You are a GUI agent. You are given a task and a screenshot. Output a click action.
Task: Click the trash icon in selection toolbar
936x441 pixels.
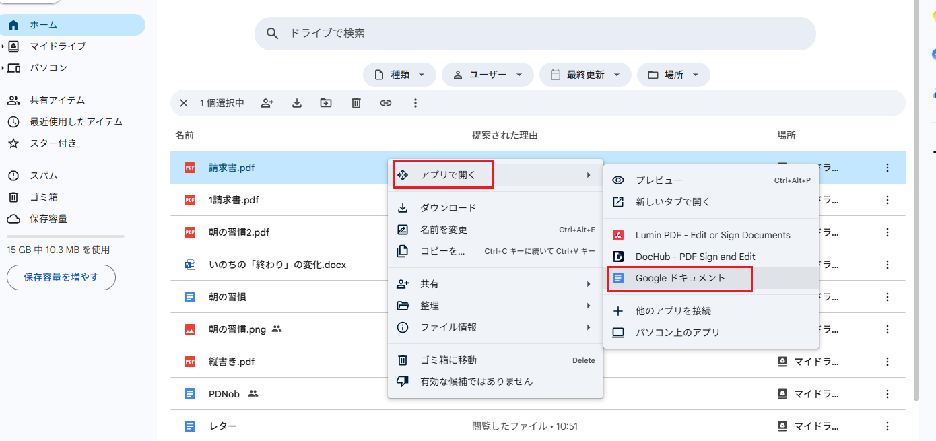(356, 103)
